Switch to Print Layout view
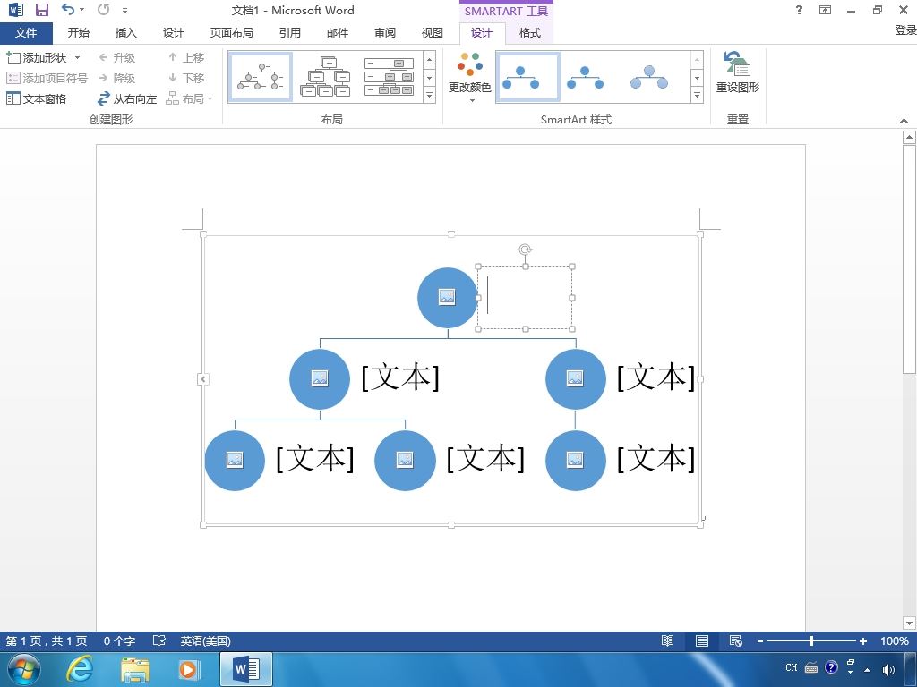Screen dimensions: 917x687 (x=702, y=640)
